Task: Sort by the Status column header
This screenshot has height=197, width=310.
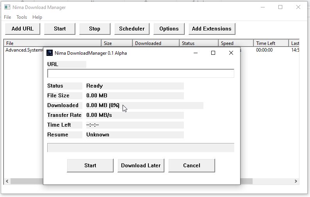Action: tap(199, 43)
